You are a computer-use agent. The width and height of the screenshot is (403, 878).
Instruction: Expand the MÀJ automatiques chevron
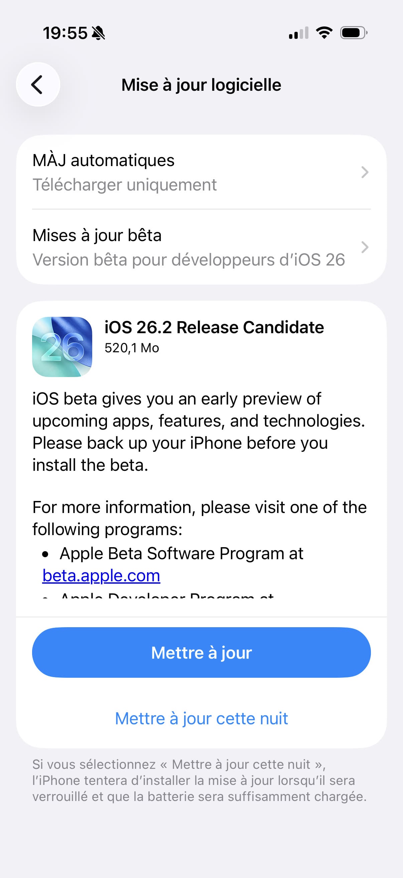point(365,172)
